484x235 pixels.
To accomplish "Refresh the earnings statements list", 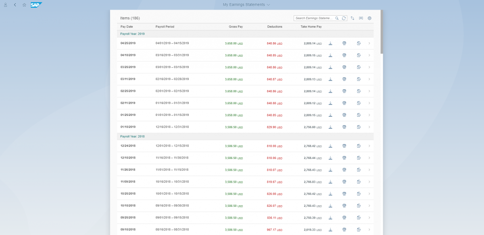I will pos(344,18).
